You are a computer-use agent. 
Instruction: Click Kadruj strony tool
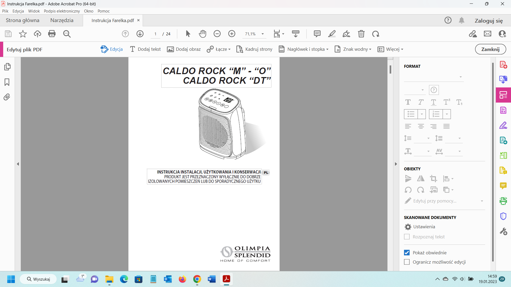coord(254,49)
